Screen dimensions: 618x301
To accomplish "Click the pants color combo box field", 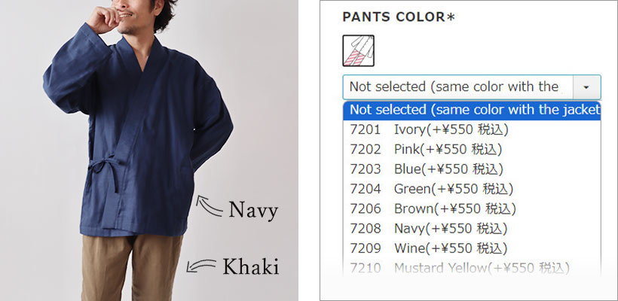I will click(458, 87).
